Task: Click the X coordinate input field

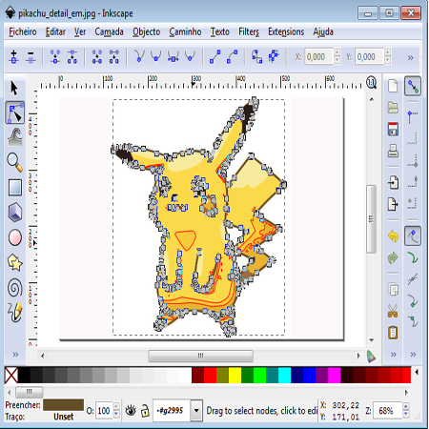Action: click(x=318, y=56)
